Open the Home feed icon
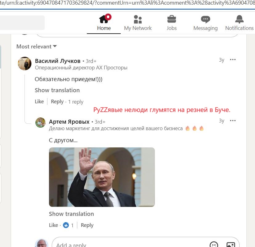255x247 pixels. pos(104,19)
